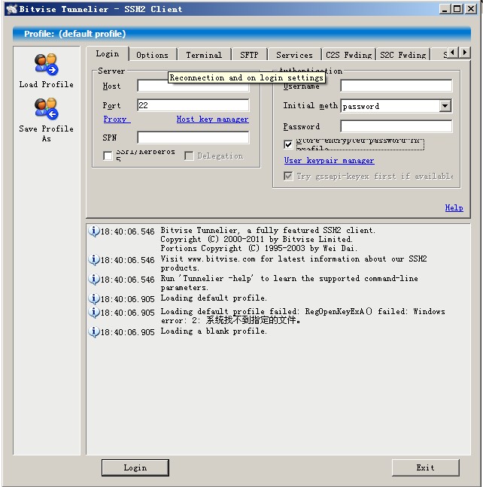Screen dimensions: 483x487
Task: Open the S2C Fwding tab
Action: [x=403, y=55]
